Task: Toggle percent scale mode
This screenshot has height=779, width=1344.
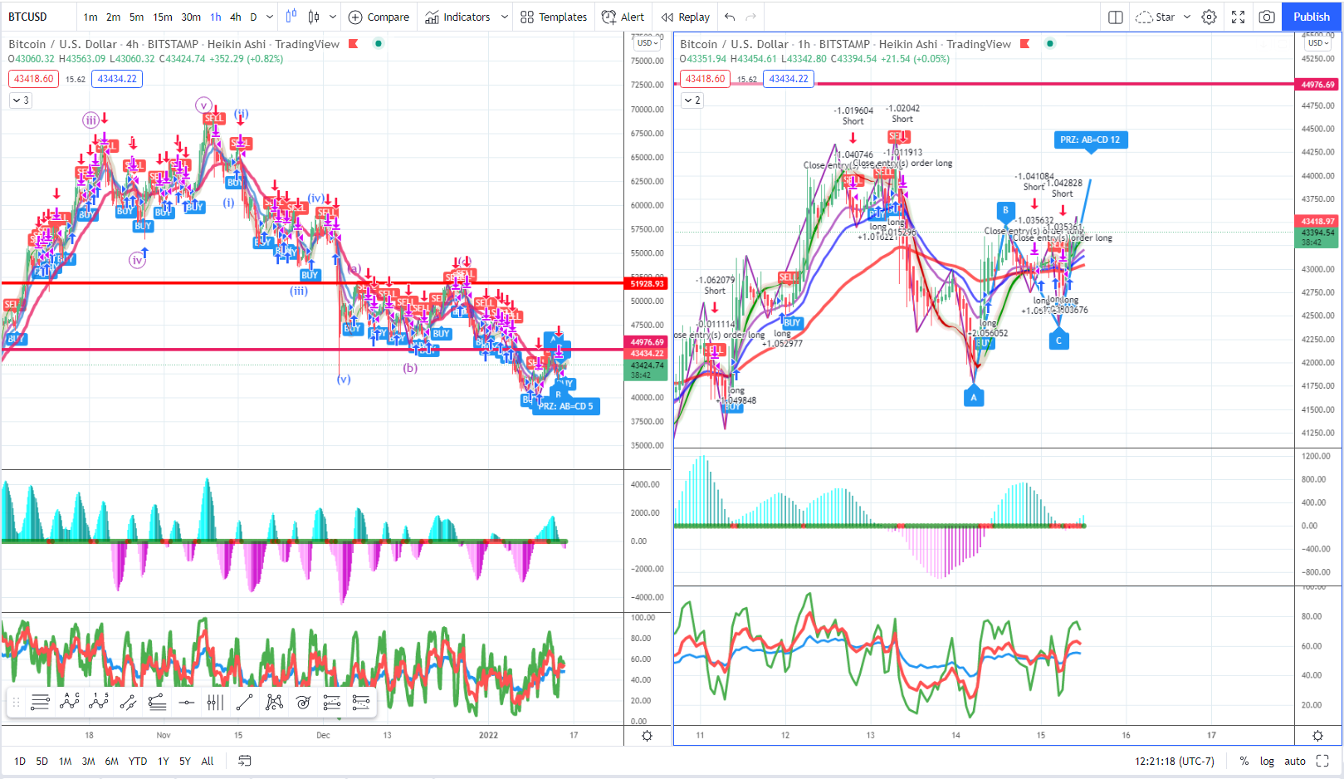Action: pos(1244,761)
